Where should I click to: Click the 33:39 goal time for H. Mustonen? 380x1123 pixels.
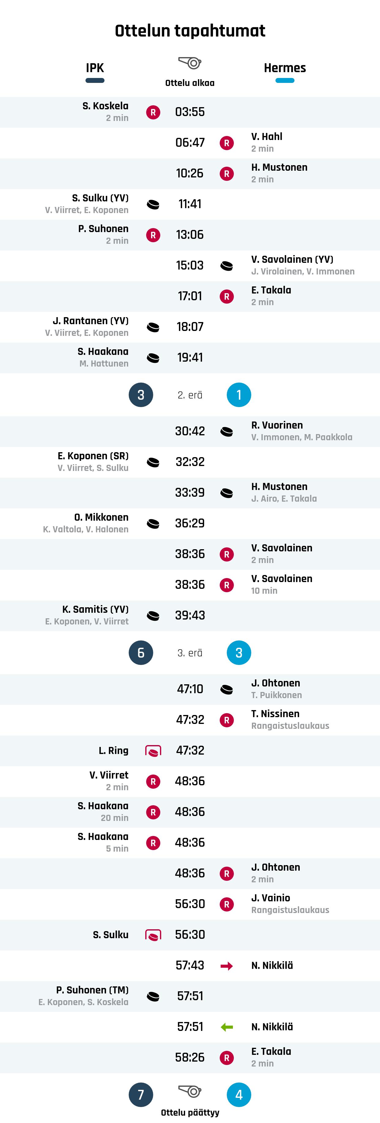tap(190, 493)
